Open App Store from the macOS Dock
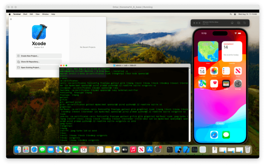The image size is (267, 167). (x=150, y=150)
